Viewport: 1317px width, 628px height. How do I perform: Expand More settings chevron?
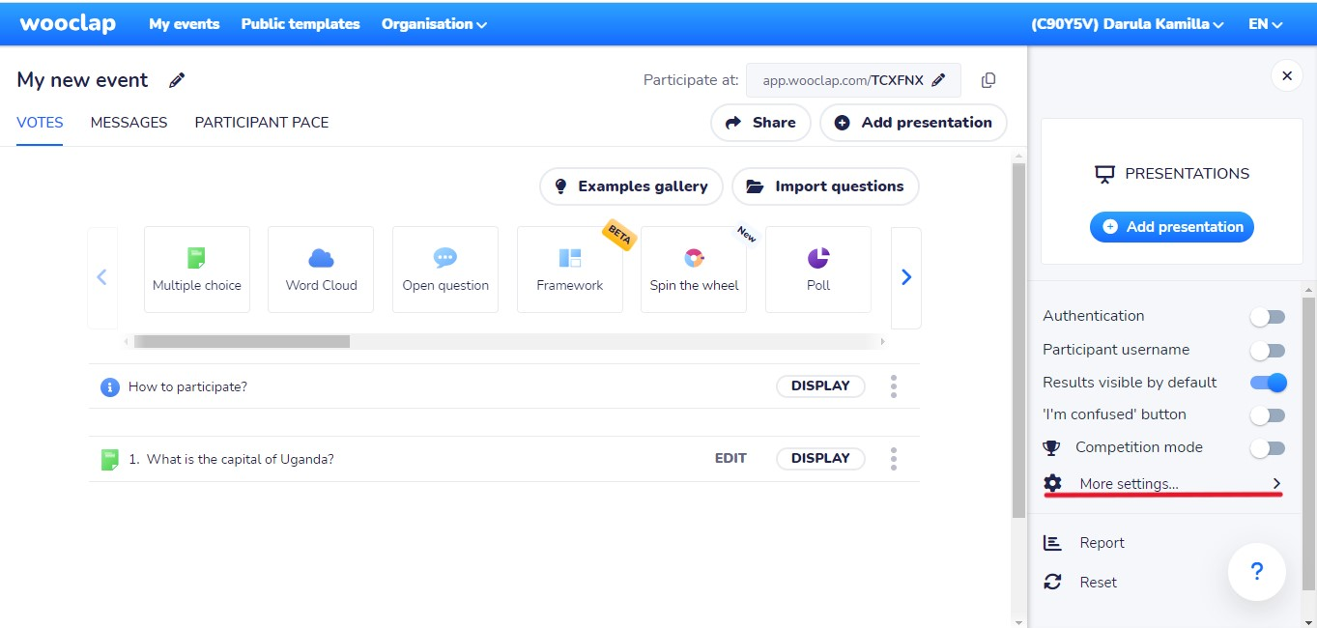point(1276,483)
